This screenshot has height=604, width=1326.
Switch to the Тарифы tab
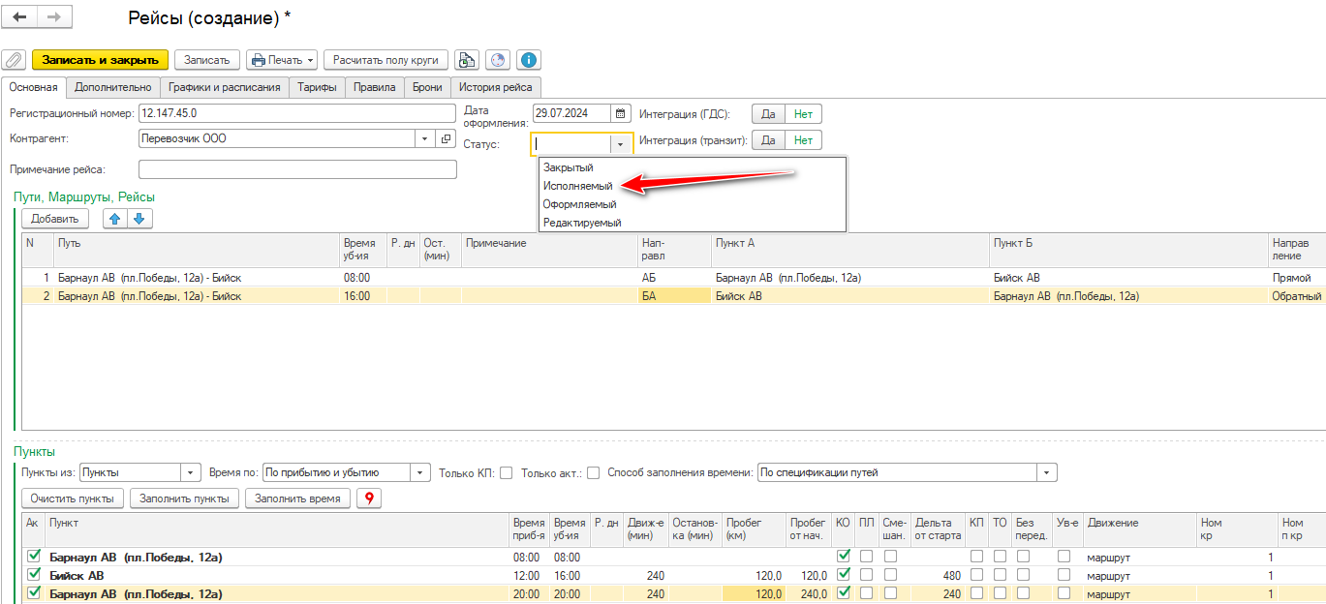tap(318, 87)
